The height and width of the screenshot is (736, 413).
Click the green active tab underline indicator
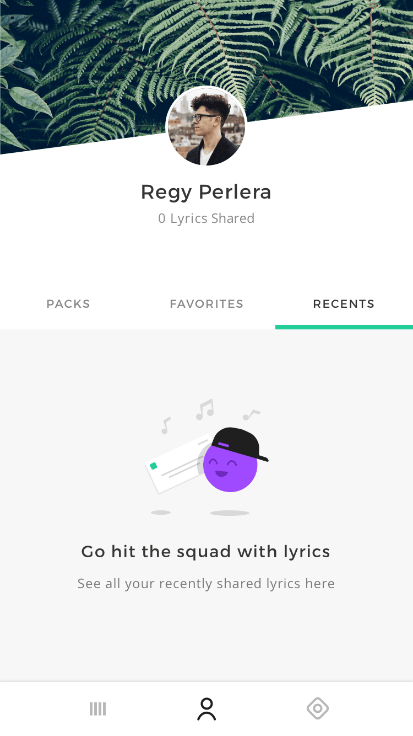click(x=344, y=327)
